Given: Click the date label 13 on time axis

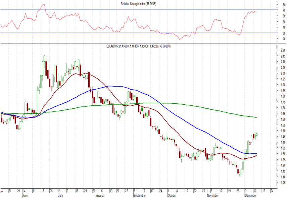Looking at the screenshot, I should click(111, 191).
